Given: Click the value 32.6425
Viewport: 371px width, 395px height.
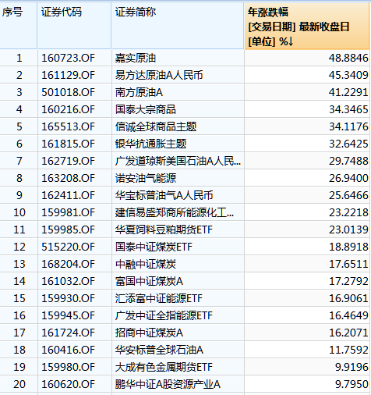Looking at the screenshot, I should (348, 144).
